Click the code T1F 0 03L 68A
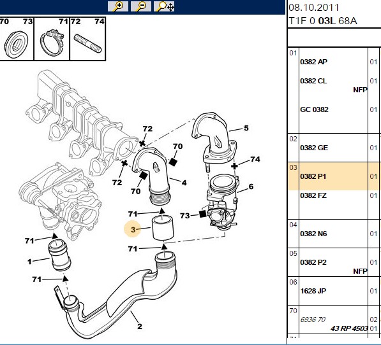Screen dimensions: 381x345 point(323,21)
